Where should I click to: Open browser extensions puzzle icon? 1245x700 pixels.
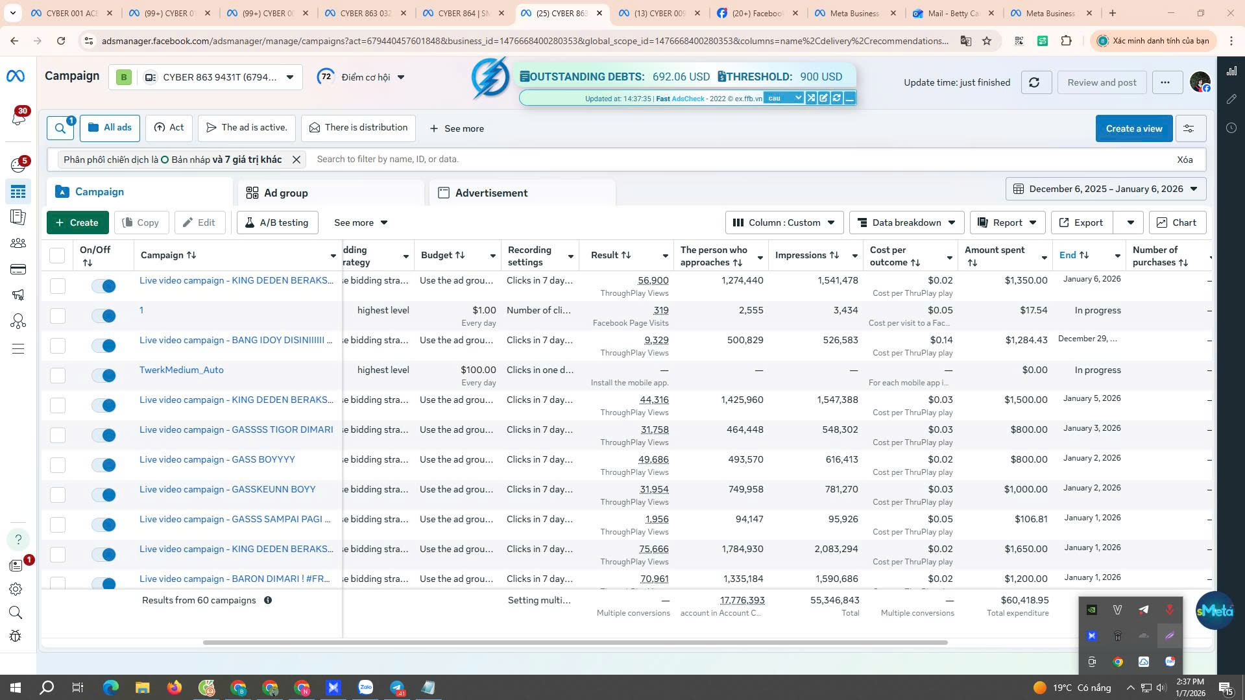(1066, 41)
